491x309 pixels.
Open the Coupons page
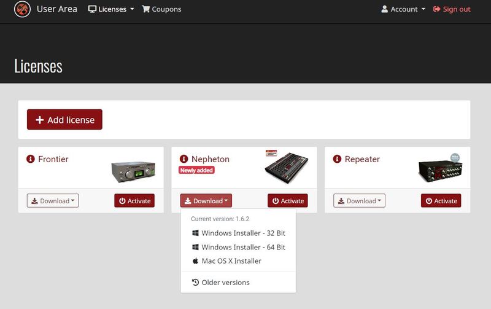(x=161, y=9)
